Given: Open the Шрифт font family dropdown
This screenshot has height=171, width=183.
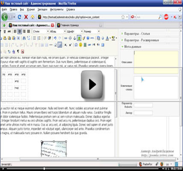Looking at the screenshot, I should tap(74, 31).
